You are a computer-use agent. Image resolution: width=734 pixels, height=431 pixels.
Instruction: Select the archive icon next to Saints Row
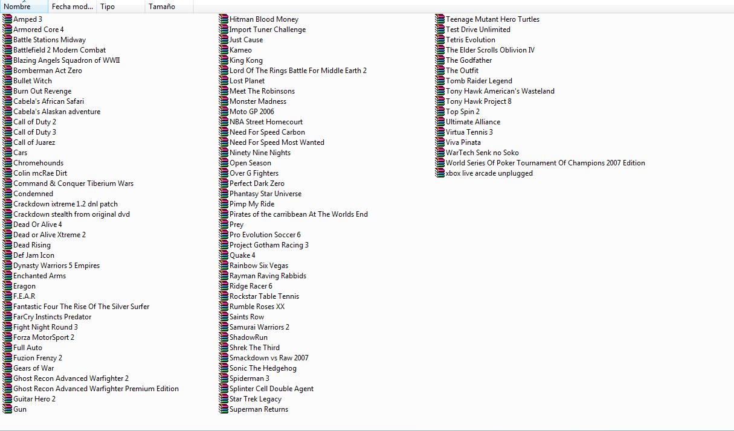point(224,317)
